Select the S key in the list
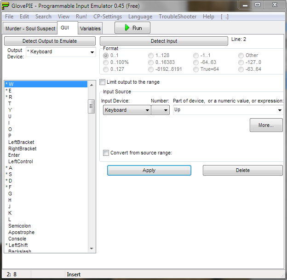The height and width of the screenshot is (280, 287). click(x=46, y=174)
